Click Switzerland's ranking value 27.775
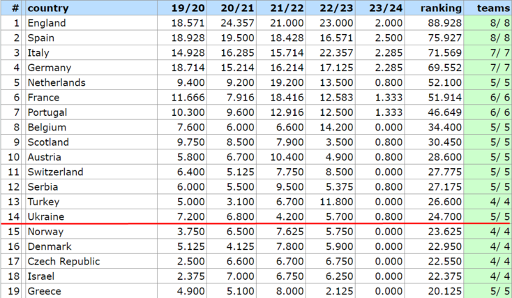The width and height of the screenshot is (512, 298). point(445,172)
